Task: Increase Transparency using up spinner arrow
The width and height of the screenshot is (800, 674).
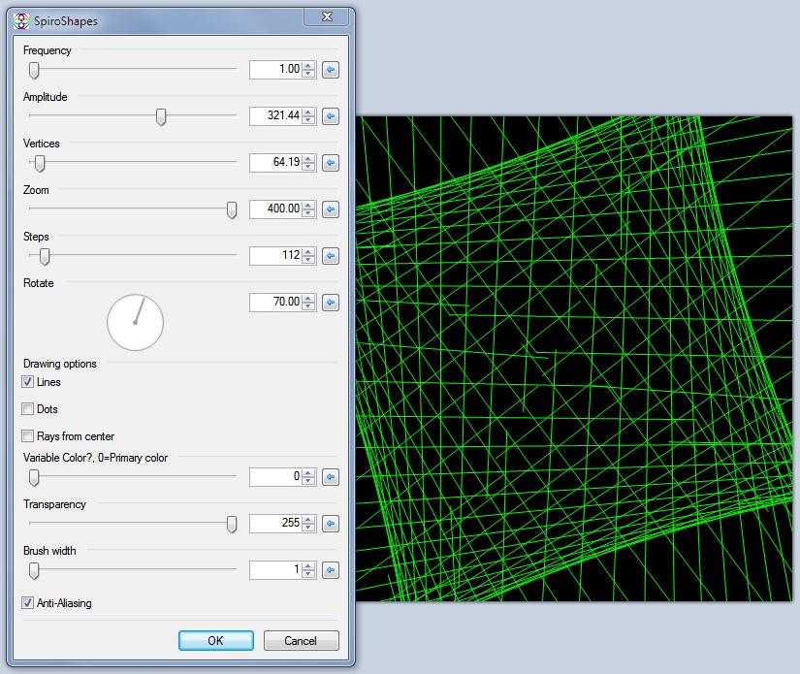Action: pyautogui.click(x=308, y=520)
